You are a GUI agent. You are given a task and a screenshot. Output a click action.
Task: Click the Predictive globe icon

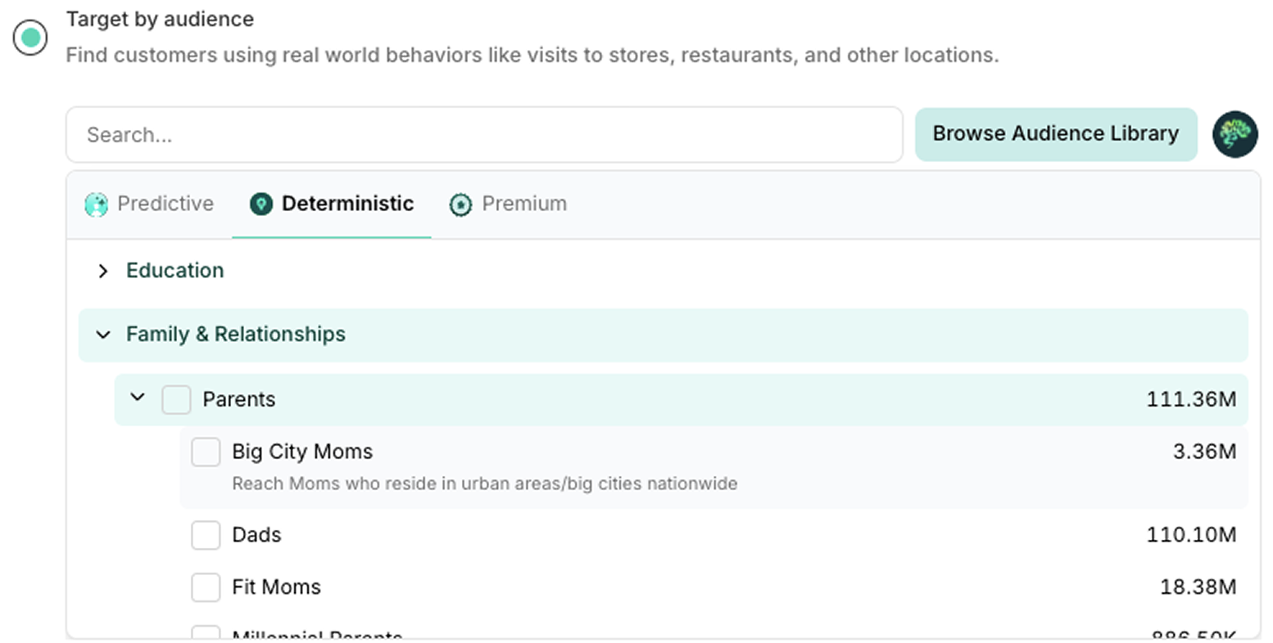(97, 204)
